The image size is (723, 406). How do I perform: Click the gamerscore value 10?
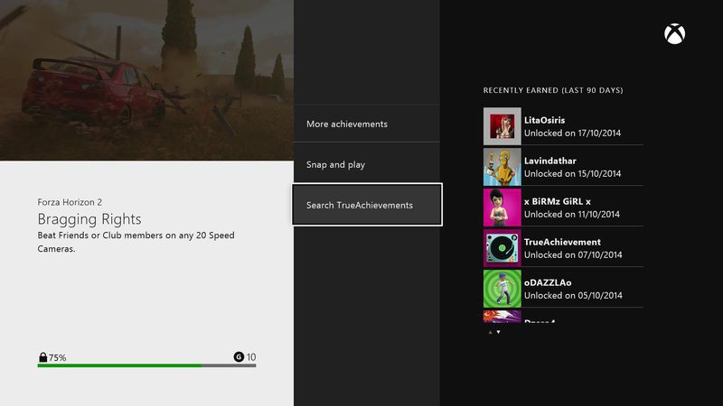(x=251, y=356)
